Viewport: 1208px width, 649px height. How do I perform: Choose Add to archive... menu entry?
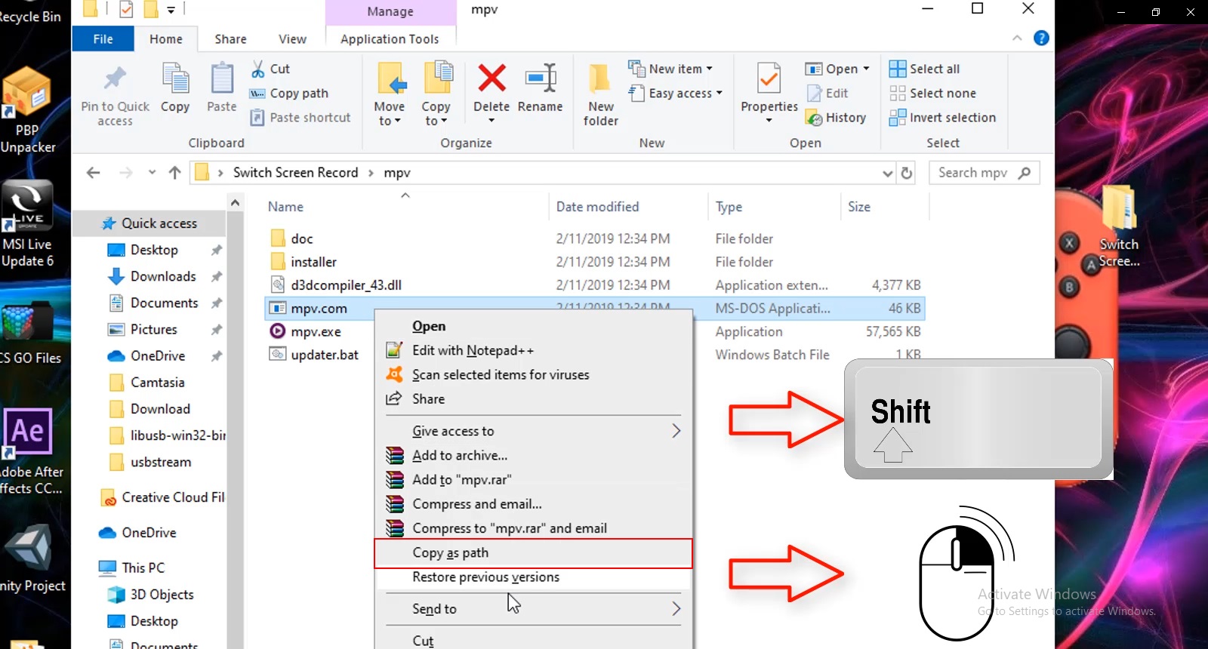point(534,455)
